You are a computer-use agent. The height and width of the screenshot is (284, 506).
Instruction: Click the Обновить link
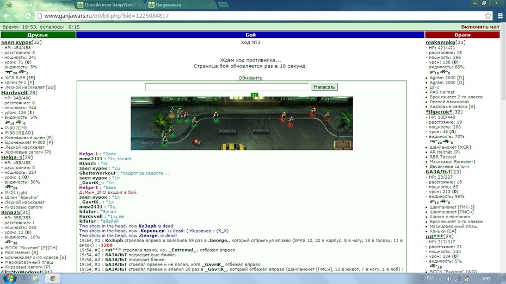coord(250,78)
